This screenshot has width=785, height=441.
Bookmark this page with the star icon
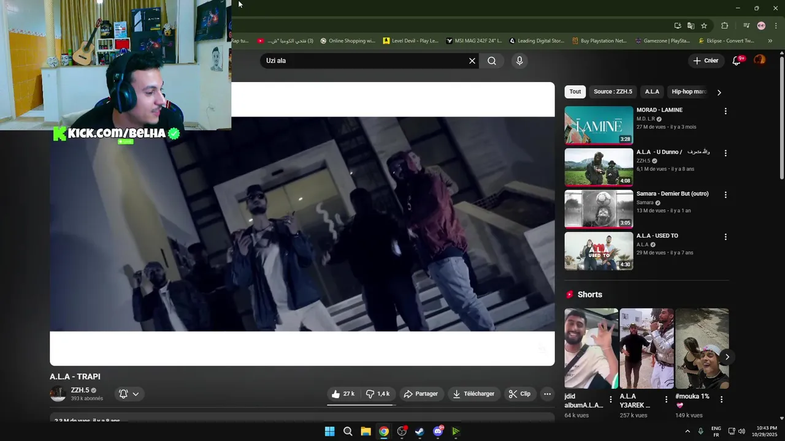point(704,26)
